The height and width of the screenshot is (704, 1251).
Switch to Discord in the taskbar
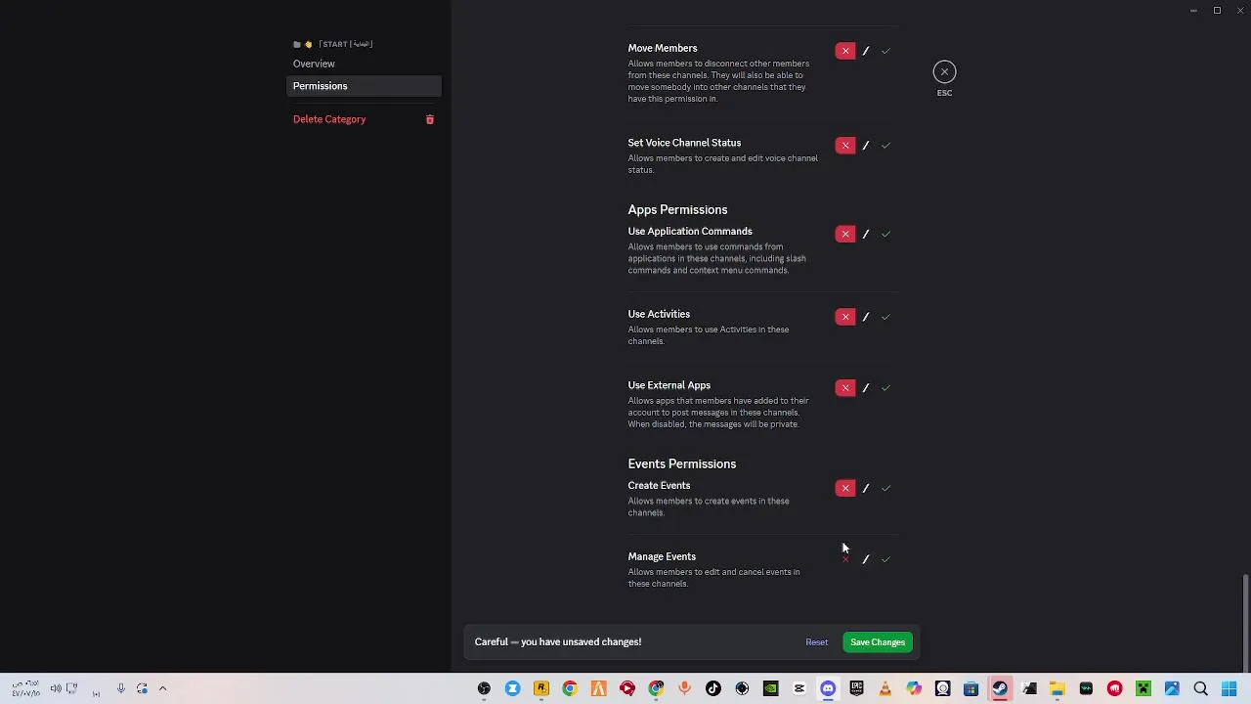tap(828, 689)
